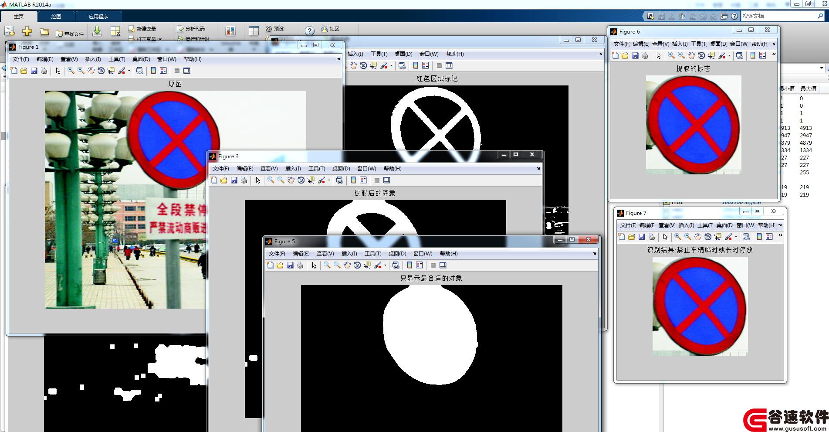Image resolution: width=829 pixels, height=432 pixels.
Task: Click Save icon in Figure 5 toolbar
Action: click(x=290, y=265)
